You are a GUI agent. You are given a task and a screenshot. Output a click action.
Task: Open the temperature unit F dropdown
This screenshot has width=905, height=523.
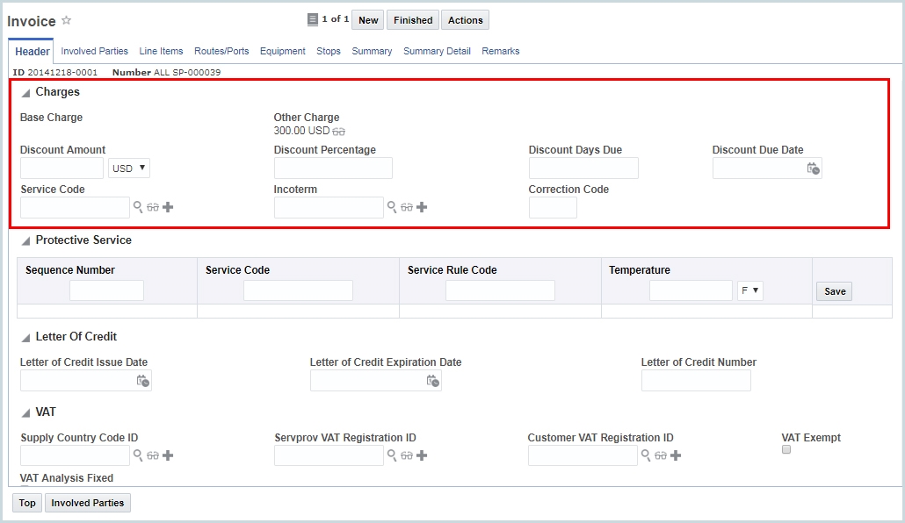pyautogui.click(x=750, y=290)
